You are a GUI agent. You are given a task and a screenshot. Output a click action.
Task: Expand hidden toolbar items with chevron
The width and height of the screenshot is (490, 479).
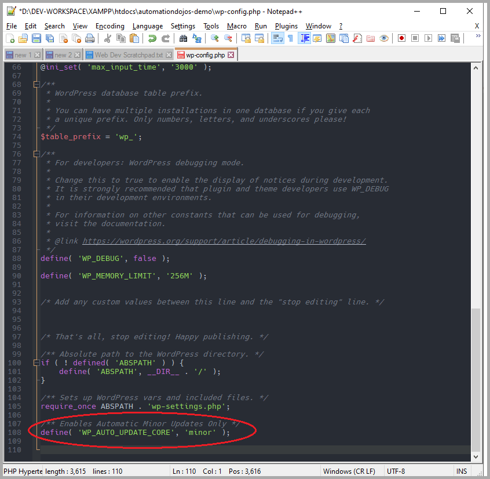478,36
